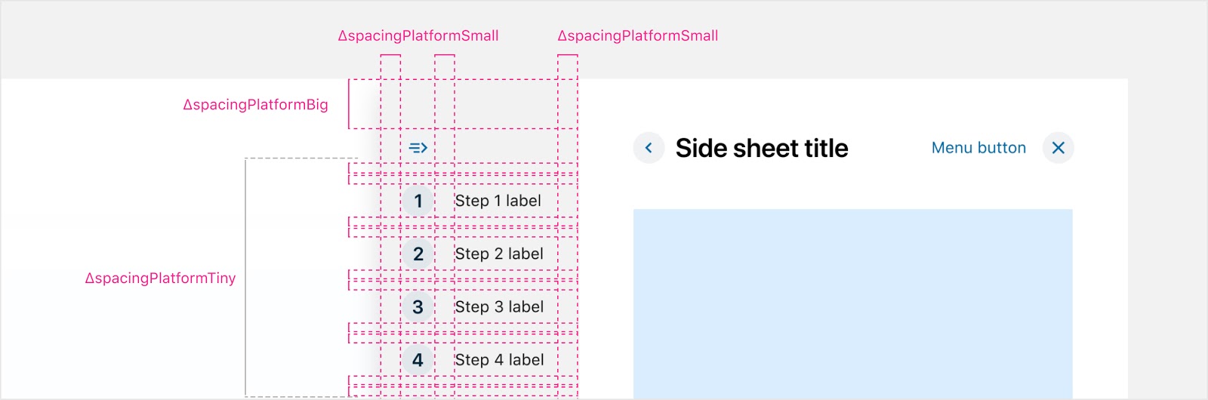Jump to the Step 3 label
Image resolution: width=1208 pixels, height=400 pixels.
click(x=499, y=307)
